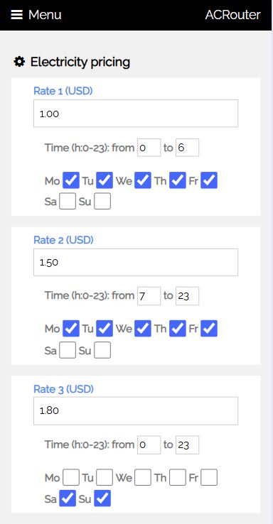Uncheck Wednesday for Rate 1
Image resolution: width=273 pixels, height=524 pixels.
point(143,180)
